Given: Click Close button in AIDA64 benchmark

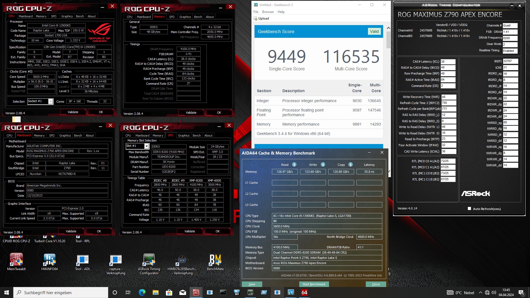Looking at the screenshot, I should click(376, 284).
